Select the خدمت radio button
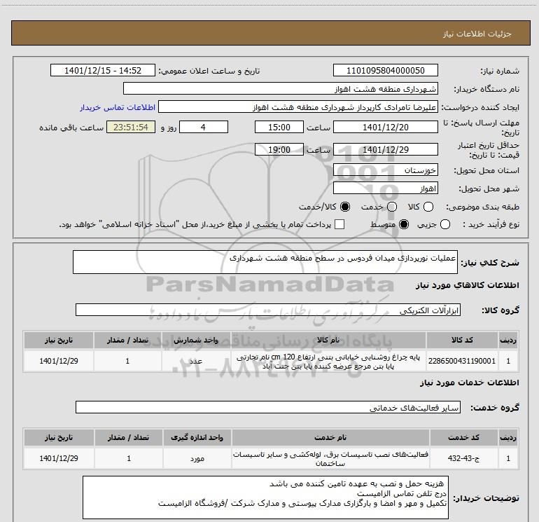 tap(392, 207)
